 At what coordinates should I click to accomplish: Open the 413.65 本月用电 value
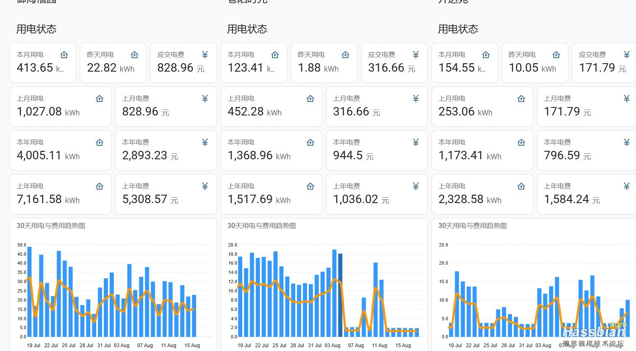click(x=40, y=68)
